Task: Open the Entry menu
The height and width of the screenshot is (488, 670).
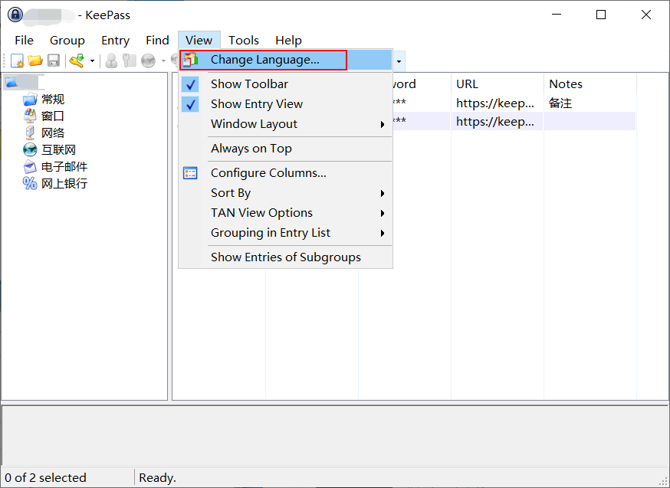Action: (x=115, y=40)
